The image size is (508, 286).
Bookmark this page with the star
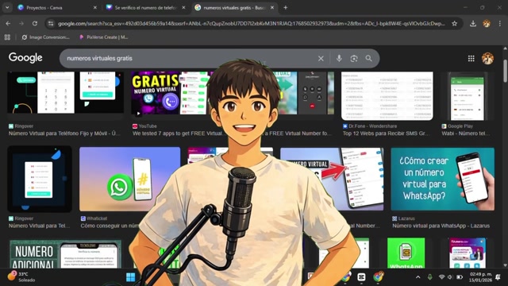(x=455, y=23)
